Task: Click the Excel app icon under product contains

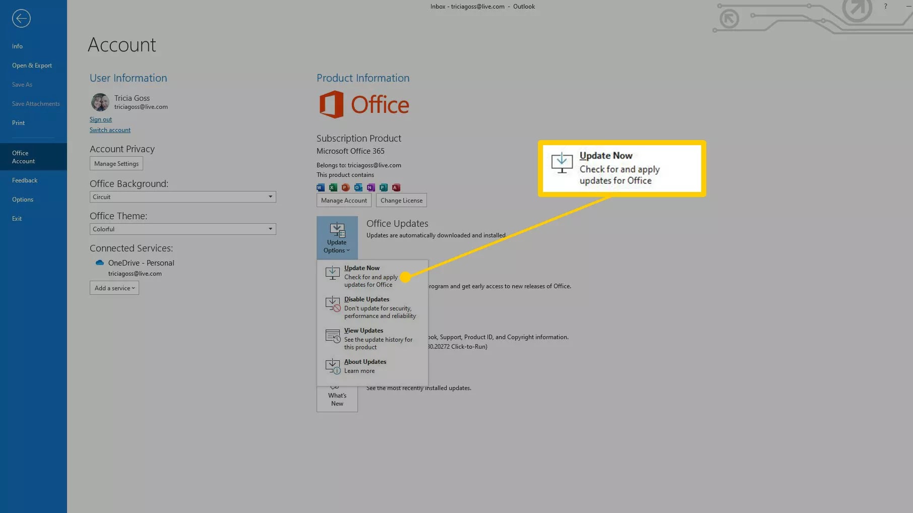Action: (333, 187)
